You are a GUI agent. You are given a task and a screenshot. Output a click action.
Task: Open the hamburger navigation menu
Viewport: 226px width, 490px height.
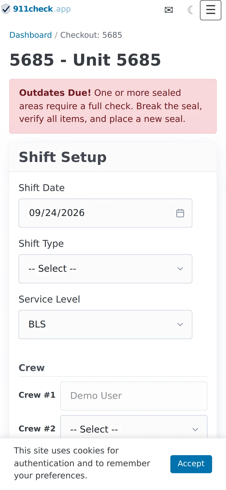coord(210,10)
